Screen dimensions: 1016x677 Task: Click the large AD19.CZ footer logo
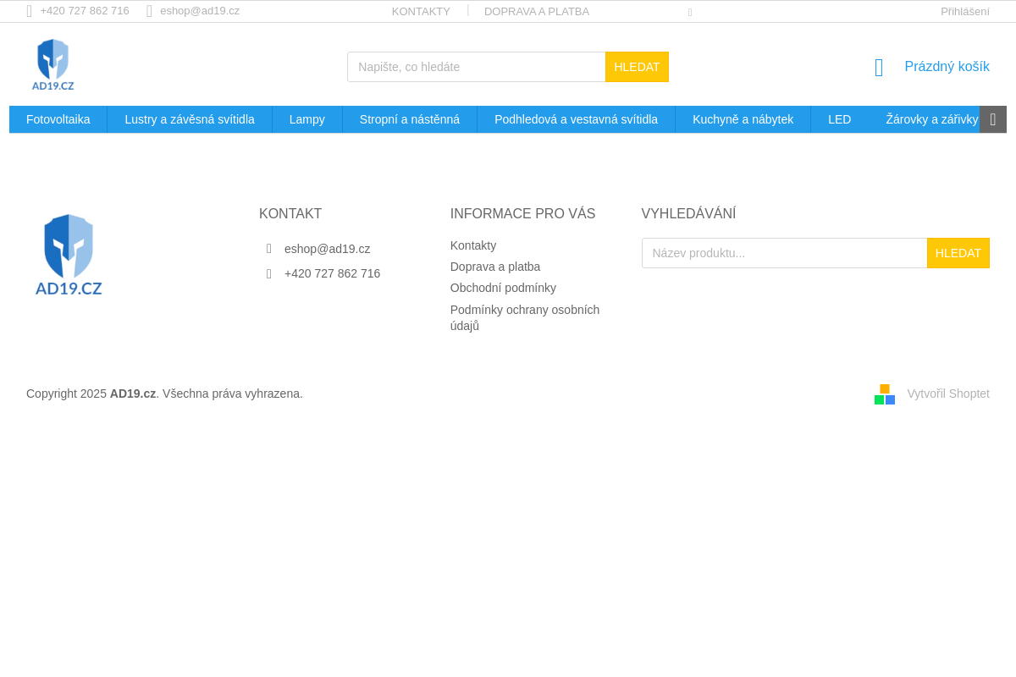(x=69, y=255)
